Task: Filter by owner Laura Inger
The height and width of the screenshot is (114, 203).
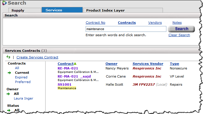Action: (23, 98)
